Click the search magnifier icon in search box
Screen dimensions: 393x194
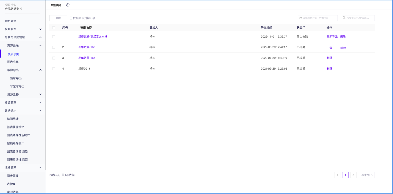[344, 18]
